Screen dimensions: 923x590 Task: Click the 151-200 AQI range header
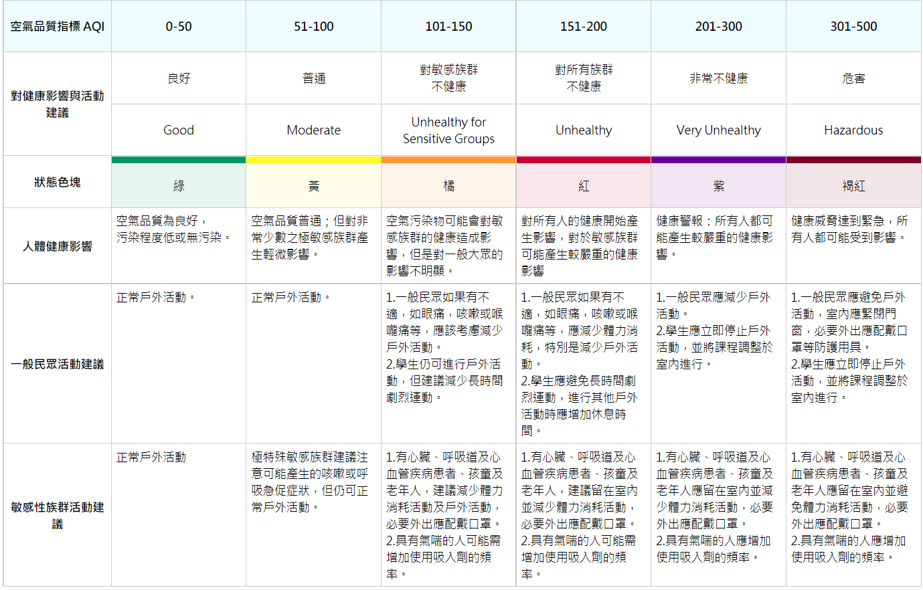point(584,27)
